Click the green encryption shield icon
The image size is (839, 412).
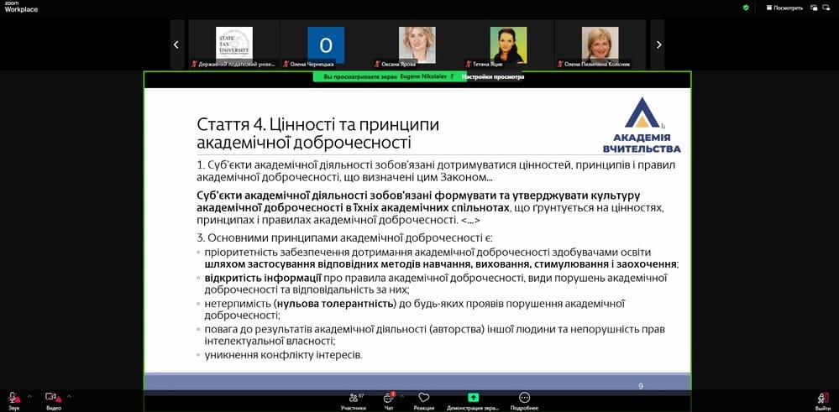click(745, 8)
